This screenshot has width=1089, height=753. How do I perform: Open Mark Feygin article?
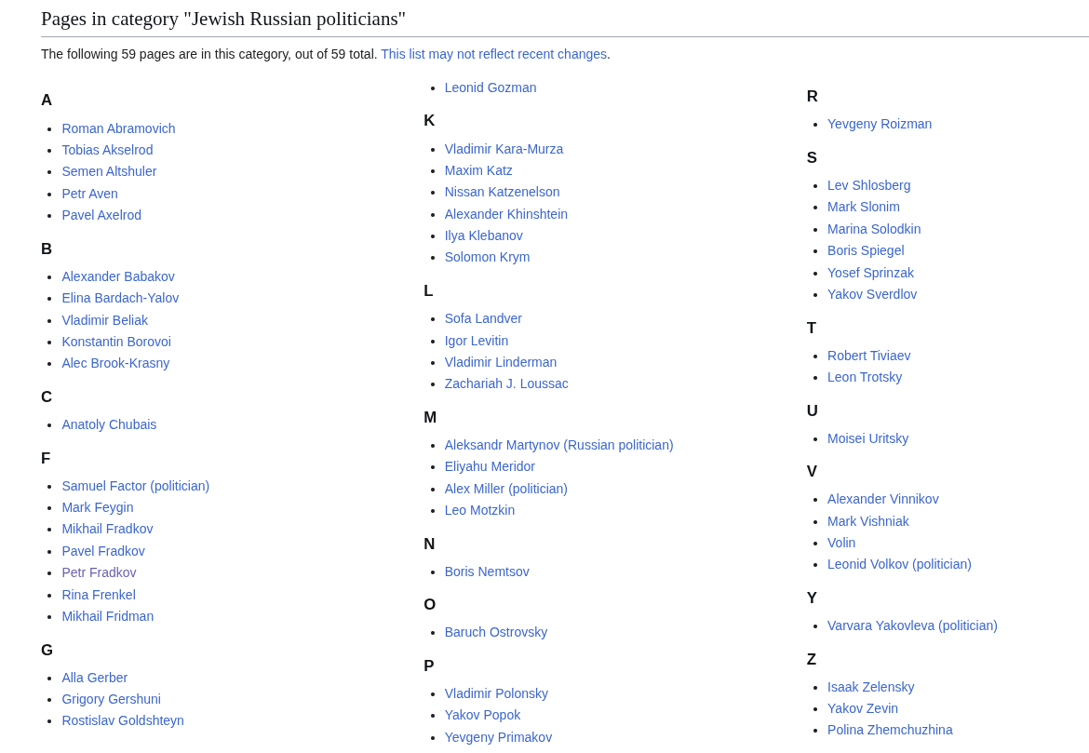[x=97, y=508]
